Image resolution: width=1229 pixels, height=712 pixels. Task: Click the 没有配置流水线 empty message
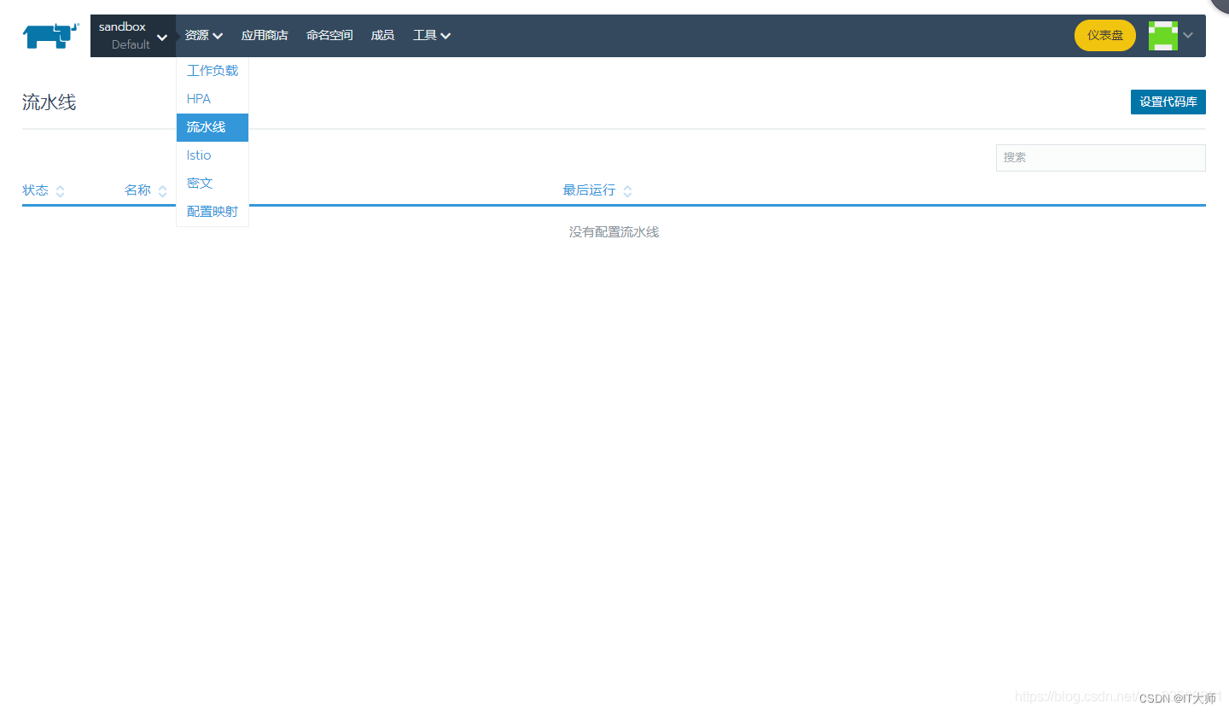(614, 232)
